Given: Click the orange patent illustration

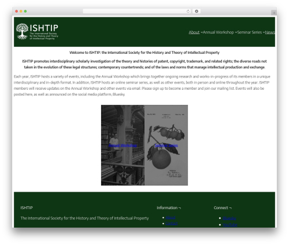Looking at the screenshot, I should (166, 145).
